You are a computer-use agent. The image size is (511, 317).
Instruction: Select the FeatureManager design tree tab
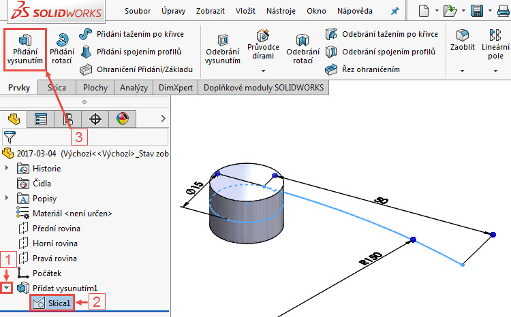pyautogui.click(x=14, y=119)
